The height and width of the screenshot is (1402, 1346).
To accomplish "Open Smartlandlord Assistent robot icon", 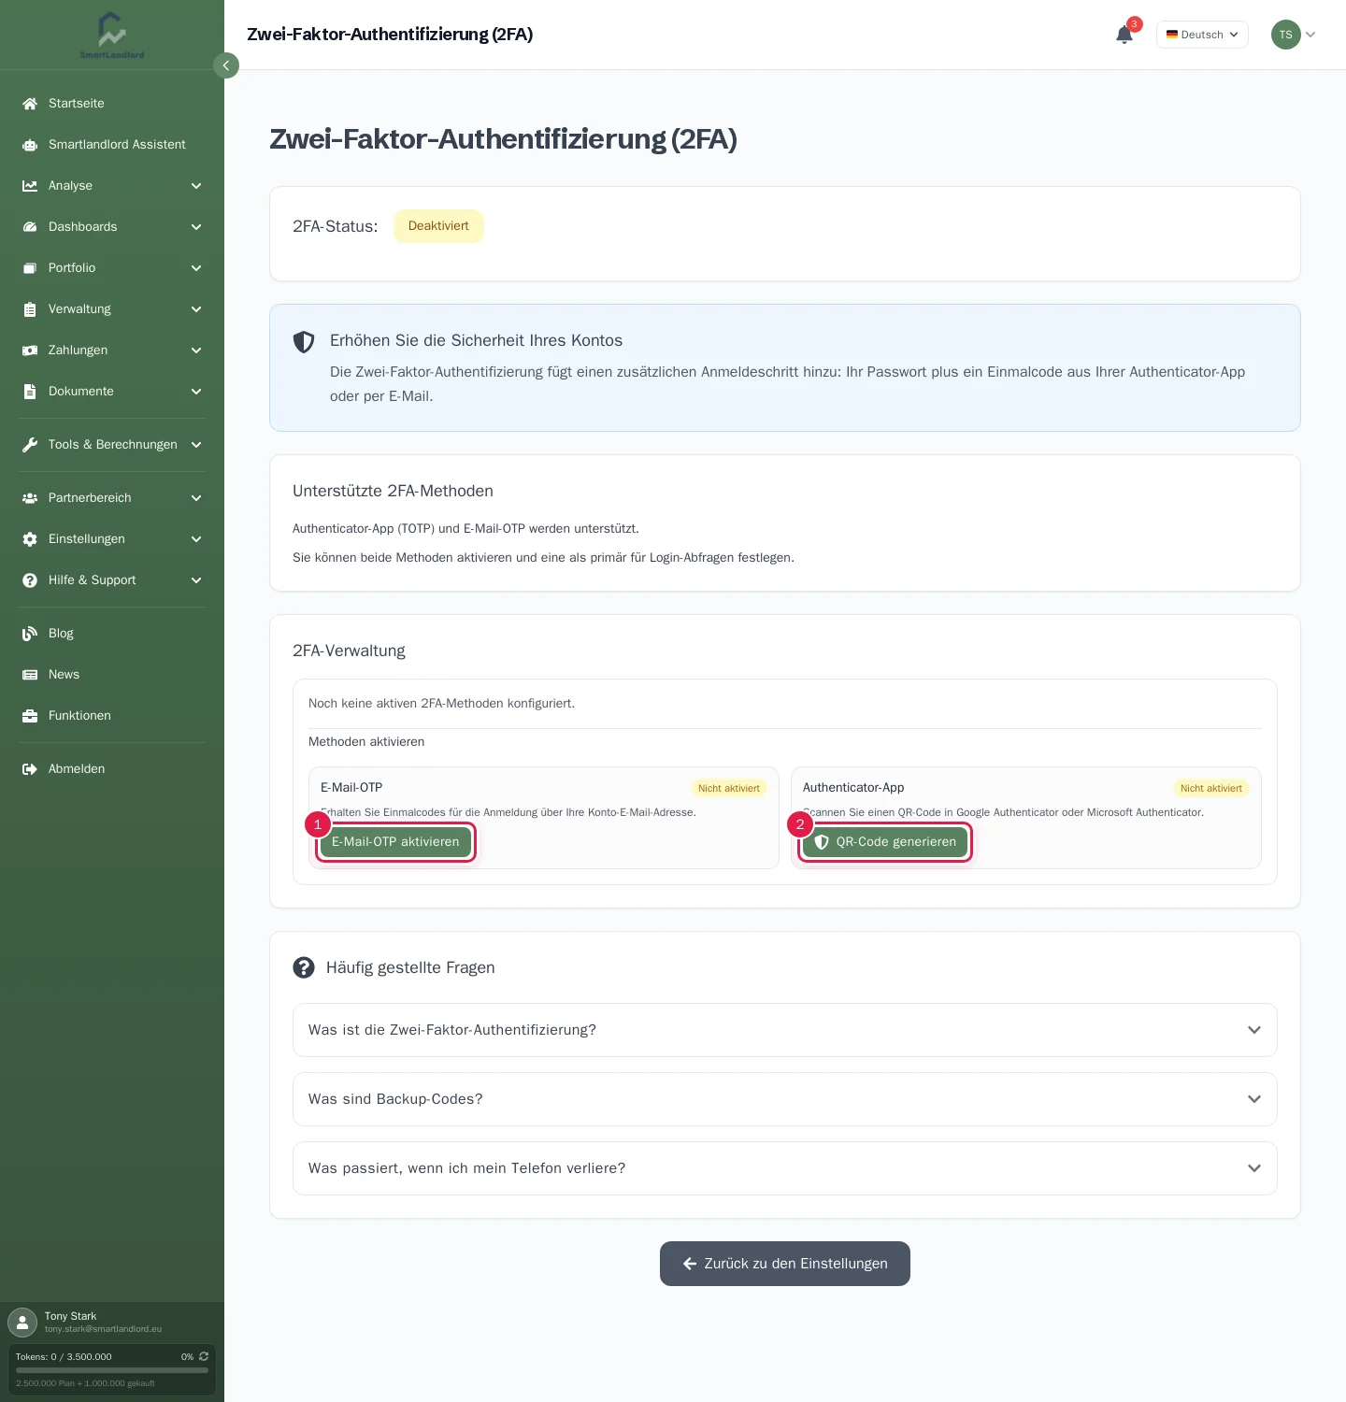I will (x=30, y=145).
